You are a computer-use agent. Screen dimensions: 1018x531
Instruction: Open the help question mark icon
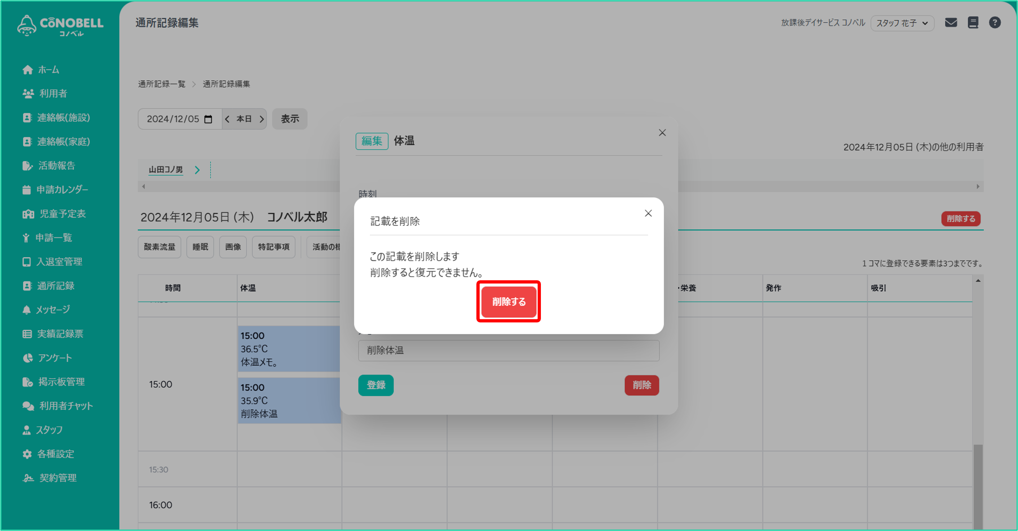995,23
